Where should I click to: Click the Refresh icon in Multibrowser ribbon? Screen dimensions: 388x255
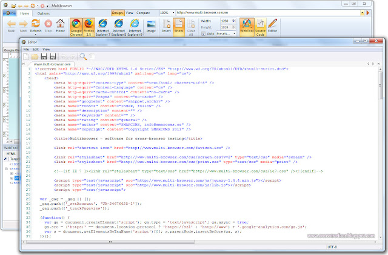(x=36, y=24)
